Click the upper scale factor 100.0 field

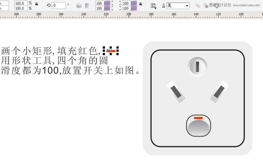click(21, 3)
